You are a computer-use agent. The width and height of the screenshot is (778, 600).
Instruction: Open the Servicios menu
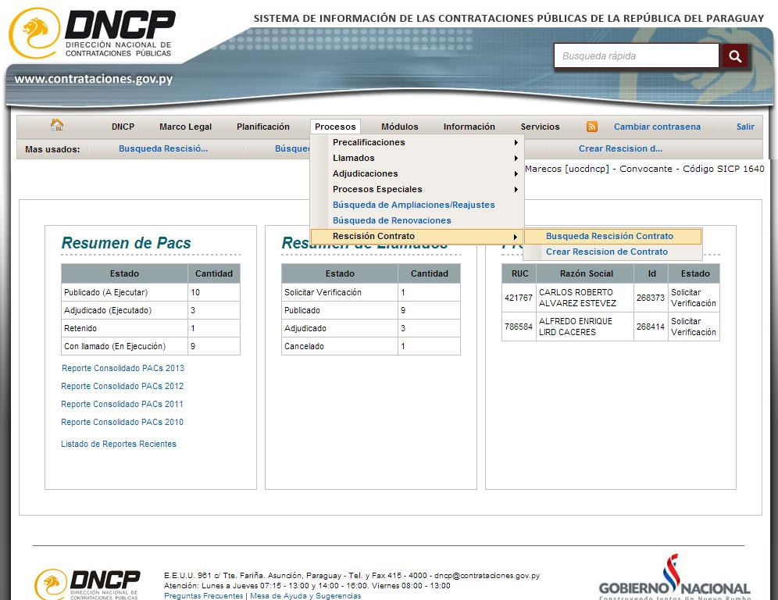click(x=540, y=127)
